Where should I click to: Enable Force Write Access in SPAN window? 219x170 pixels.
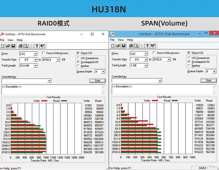coord(154,53)
